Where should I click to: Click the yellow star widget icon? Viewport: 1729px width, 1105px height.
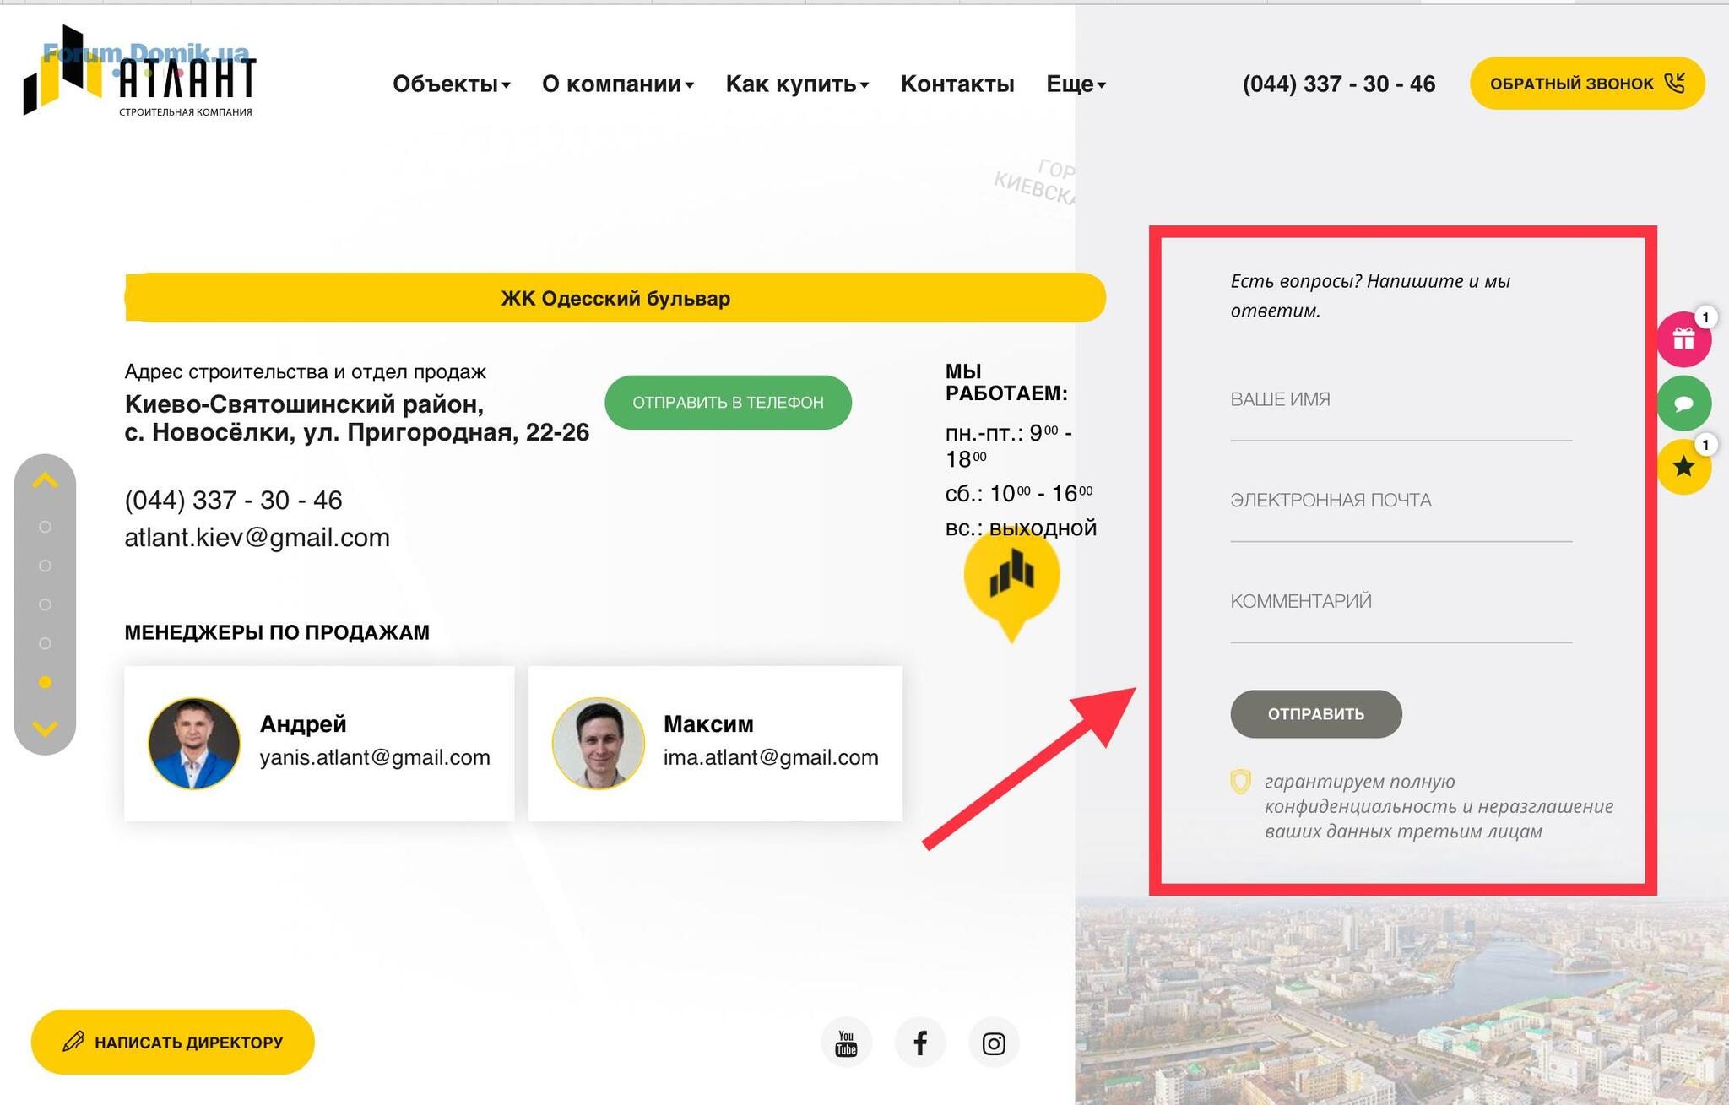(1683, 466)
